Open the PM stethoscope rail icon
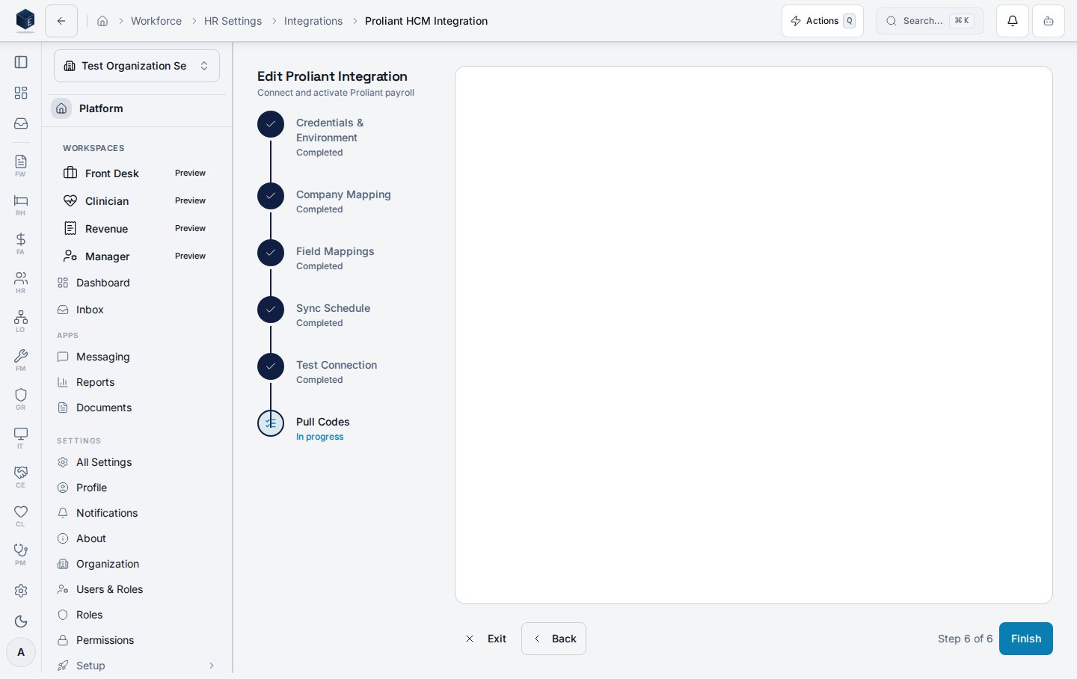The width and height of the screenshot is (1077, 679). click(x=21, y=555)
